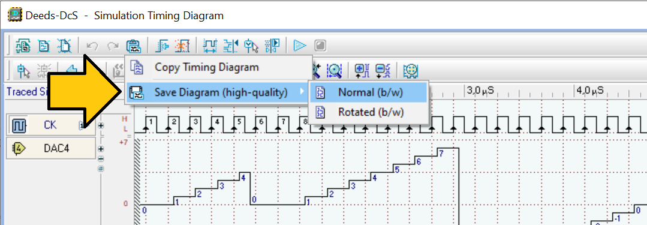
Task: Open Save Diagram (high-quality) submenu
Action: click(x=218, y=92)
